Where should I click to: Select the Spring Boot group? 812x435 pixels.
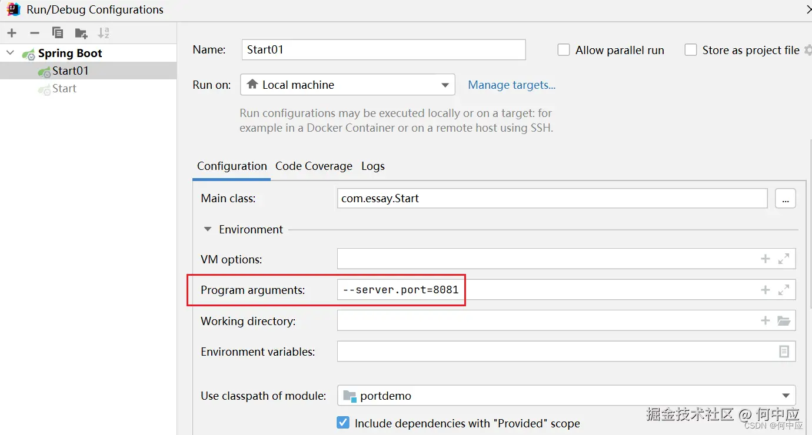70,53
